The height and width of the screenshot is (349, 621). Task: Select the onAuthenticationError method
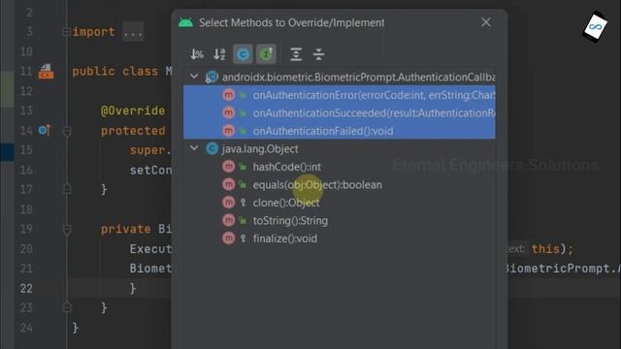[x=340, y=95]
